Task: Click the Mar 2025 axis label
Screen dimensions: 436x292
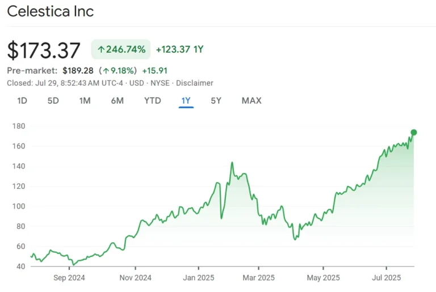Action: (x=259, y=278)
